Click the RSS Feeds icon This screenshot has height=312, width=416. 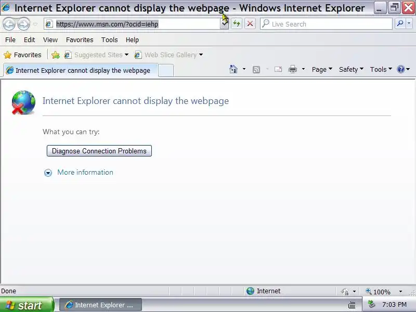coord(256,70)
